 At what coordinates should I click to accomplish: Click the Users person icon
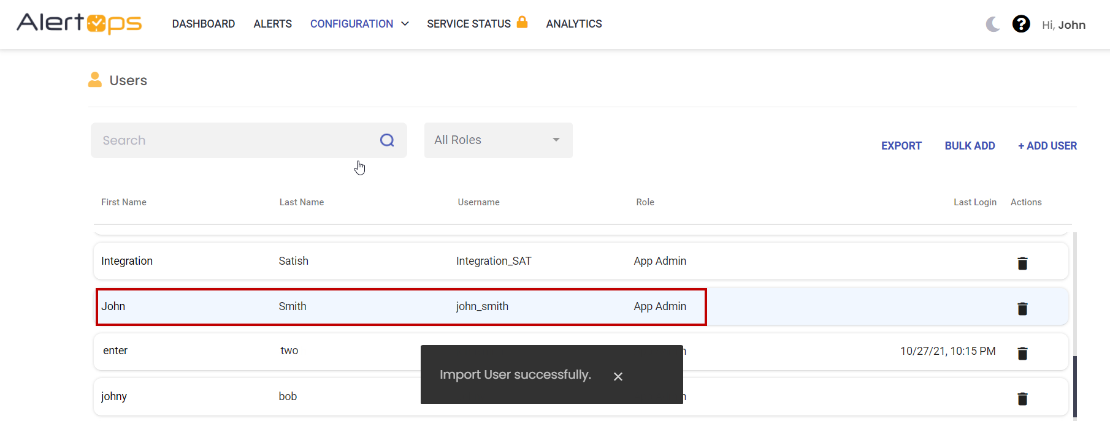pyautogui.click(x=95, y=80)
